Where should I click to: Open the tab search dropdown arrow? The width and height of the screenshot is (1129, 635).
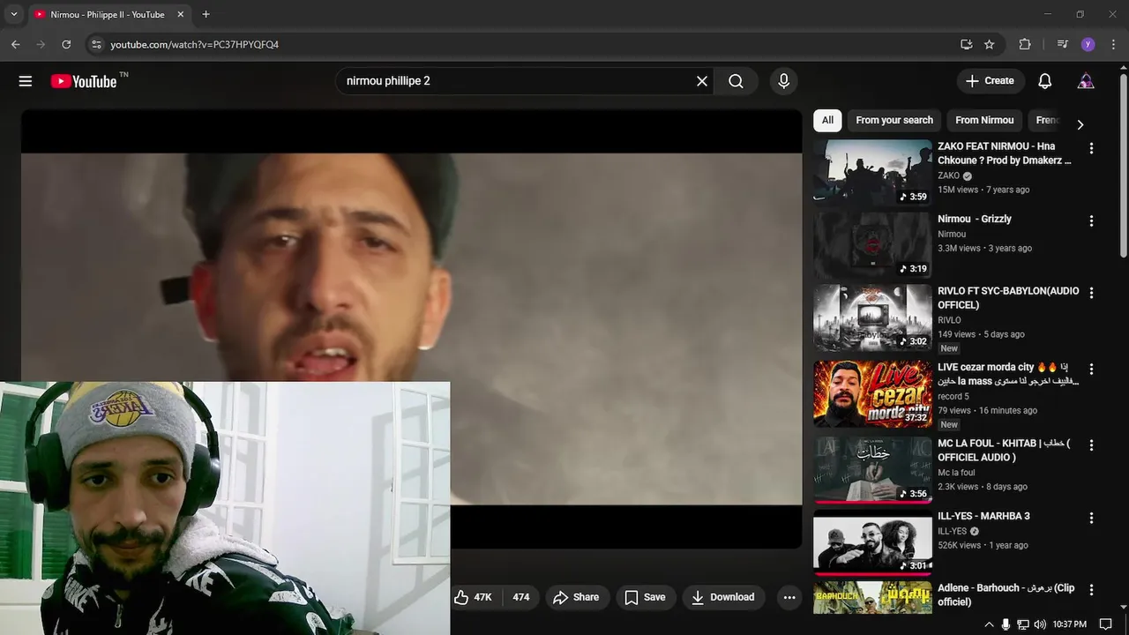pyautogui.click(x=13, y=14)
